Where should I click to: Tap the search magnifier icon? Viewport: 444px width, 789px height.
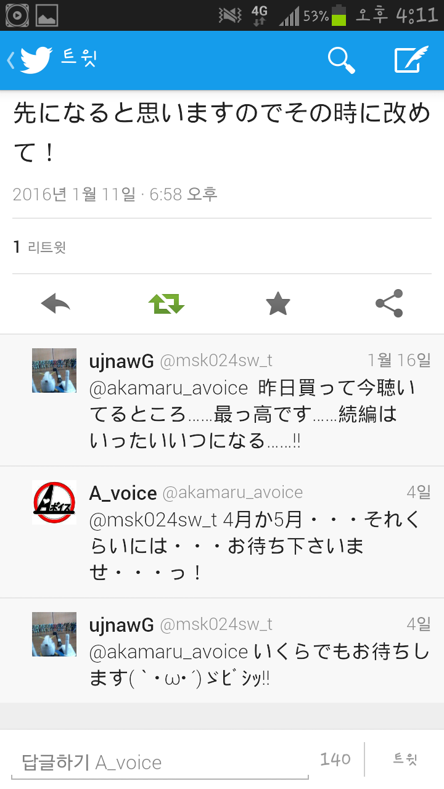[x=341, y=60]
